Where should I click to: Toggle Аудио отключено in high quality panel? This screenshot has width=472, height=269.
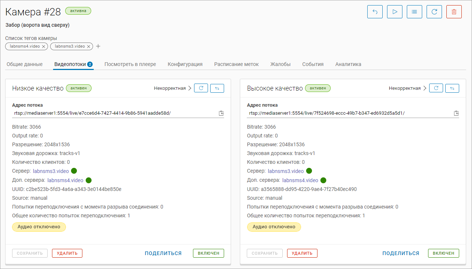click(274, 227)
